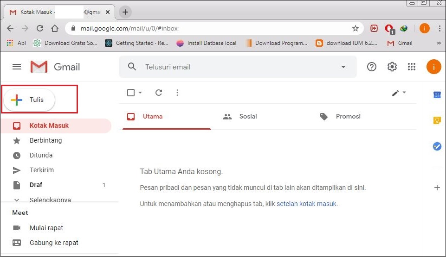
Task: Click the add-ons plus icon in side panel
Action: tap(437, 188)
